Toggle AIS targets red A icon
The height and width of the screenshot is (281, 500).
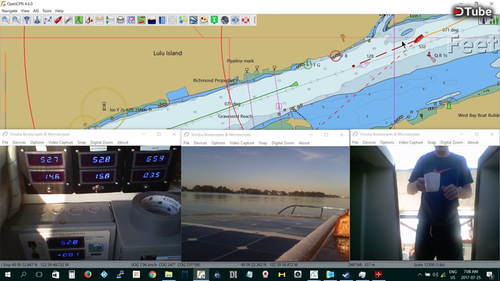pos(89,20)
